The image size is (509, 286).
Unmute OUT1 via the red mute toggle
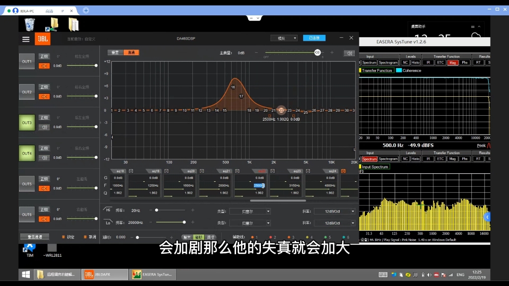(x=45, y=66)
